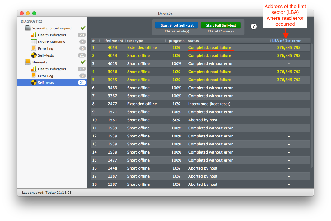Click Health Indicators icon under Yosemite drive
331x221 pixels.
(x=34, y=35)
